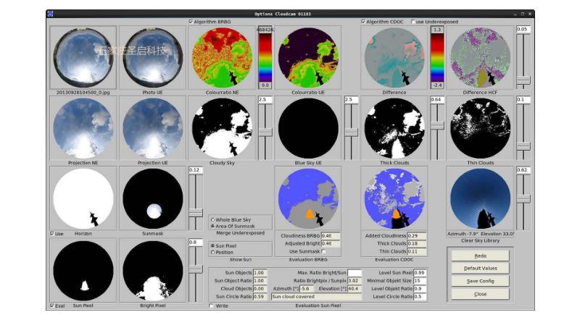Click the Sun Objects field
Viewport: 580px width, 320px height.
[260, 273]
